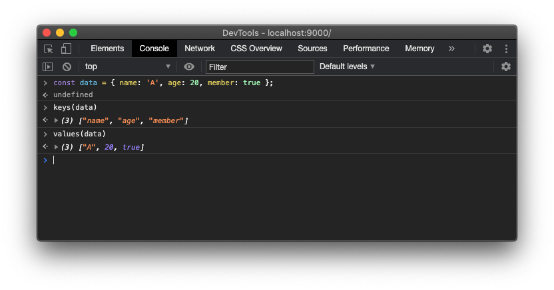The image size is (554, 290).
Task: Open the Performance tab
Action: pyautogui.click(x=366, y=49)
